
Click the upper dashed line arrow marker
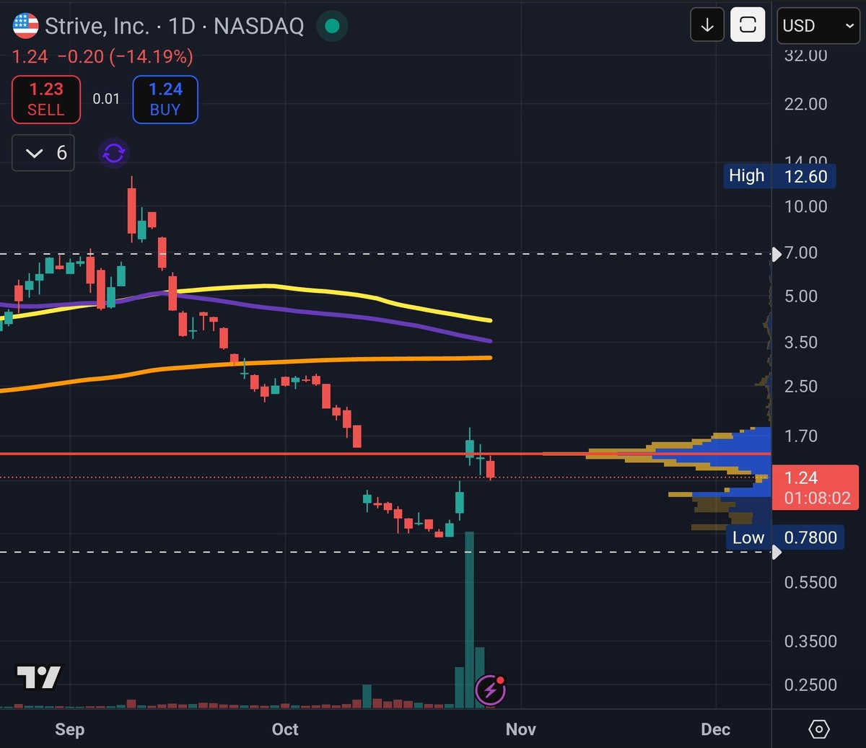pyautogui.click(x=777, y=254)
